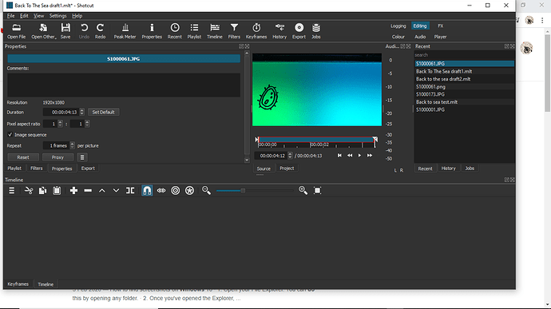Uncheck the Image sequence checkbox
Viewport: 551px width, 309px height.
tap(10, 135)
